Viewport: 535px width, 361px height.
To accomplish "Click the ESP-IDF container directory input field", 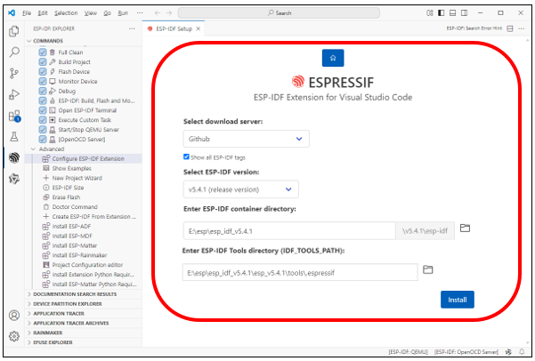I will pos(289,231).
